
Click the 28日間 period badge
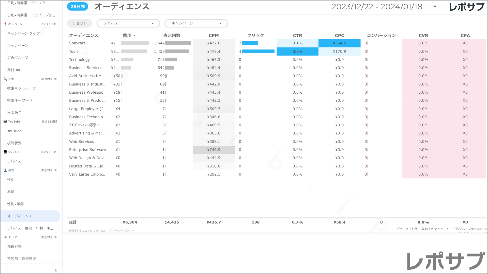coord(78,7)
